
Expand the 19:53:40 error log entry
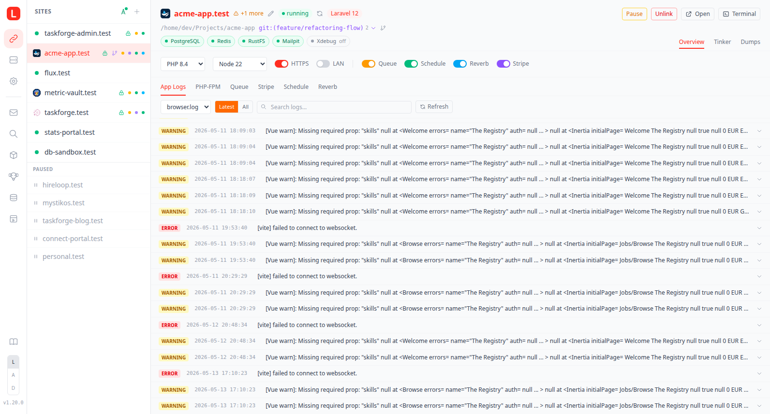click(x=759, y=228)
